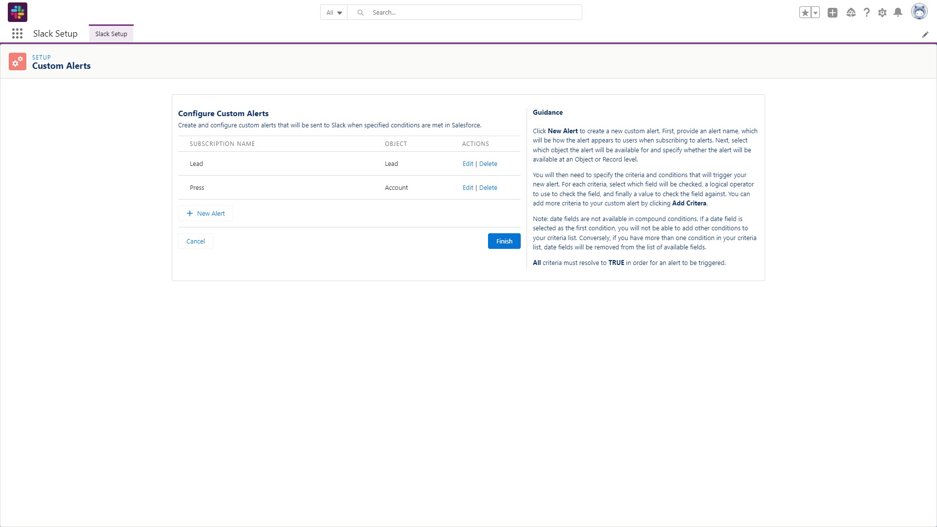
Task: Open the Notifications bell icon
Action: (898, 13)
